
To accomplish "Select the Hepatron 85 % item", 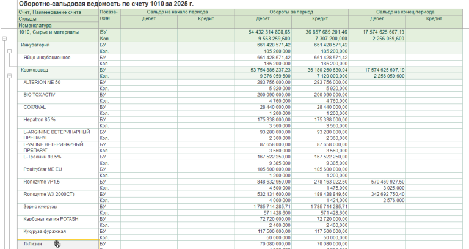I will click(x=40, y=119).
